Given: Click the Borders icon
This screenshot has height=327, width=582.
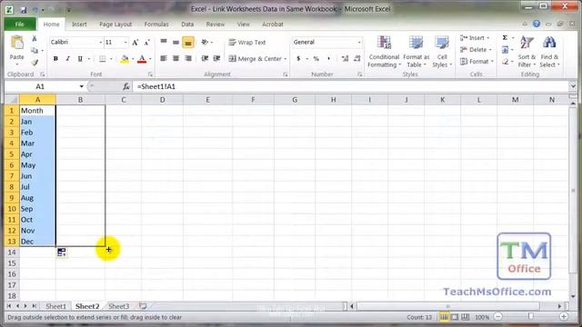Looking at the screenshot, I should pyautogui.click(x=102, y=59).
